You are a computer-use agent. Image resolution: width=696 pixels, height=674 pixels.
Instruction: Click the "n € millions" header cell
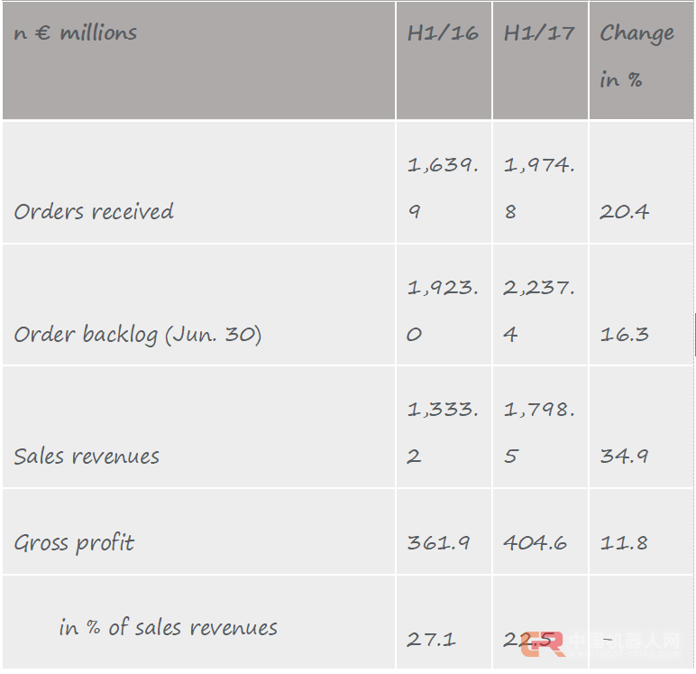pos(76,33)
